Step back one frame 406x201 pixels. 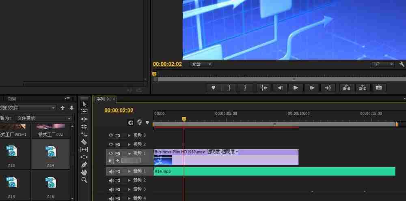pyautogui.click(x=280, y=88)
